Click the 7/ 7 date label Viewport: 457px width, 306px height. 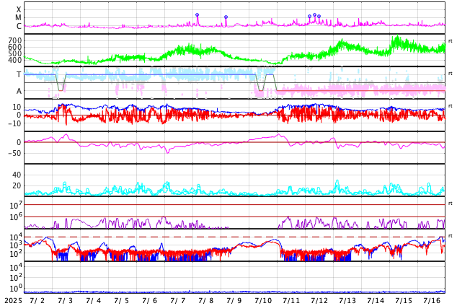(x=178, y=300)
